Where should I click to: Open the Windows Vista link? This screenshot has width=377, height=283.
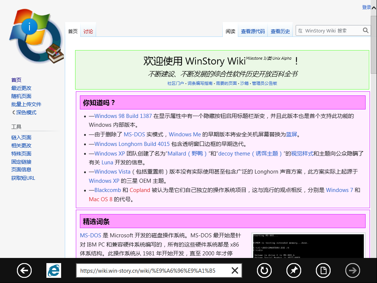click(112, 172)
